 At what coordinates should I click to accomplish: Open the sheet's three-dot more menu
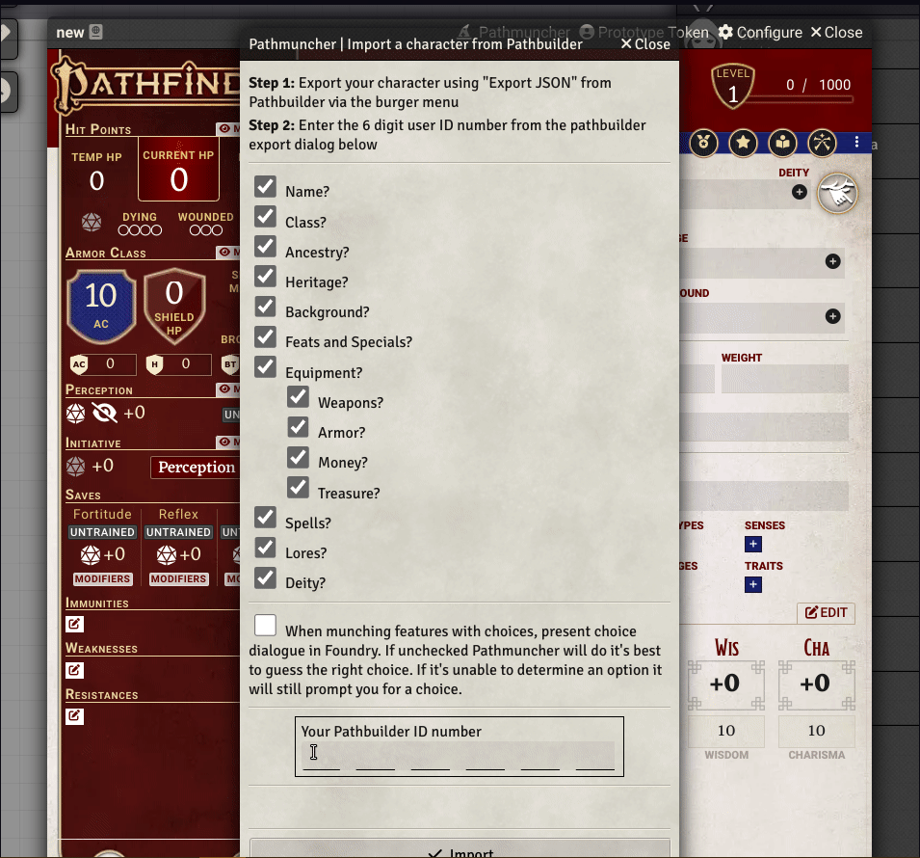click(x=856, y=142)
